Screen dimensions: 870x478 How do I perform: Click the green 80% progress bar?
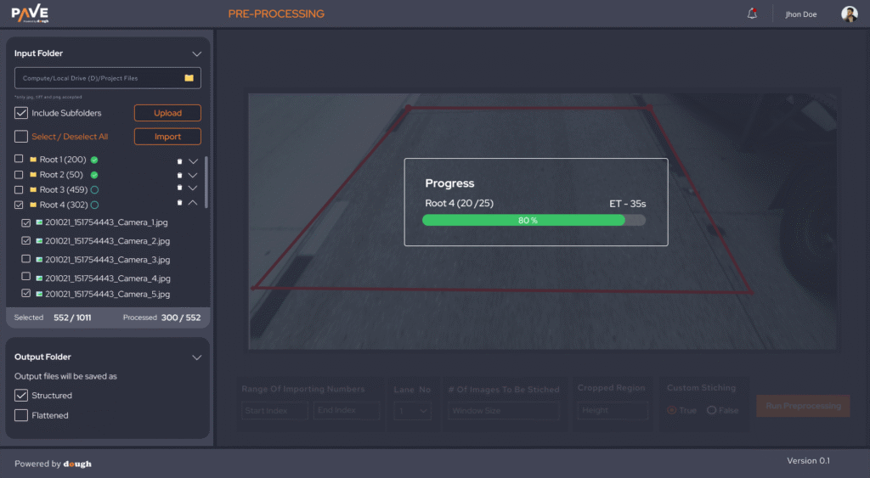523,220
